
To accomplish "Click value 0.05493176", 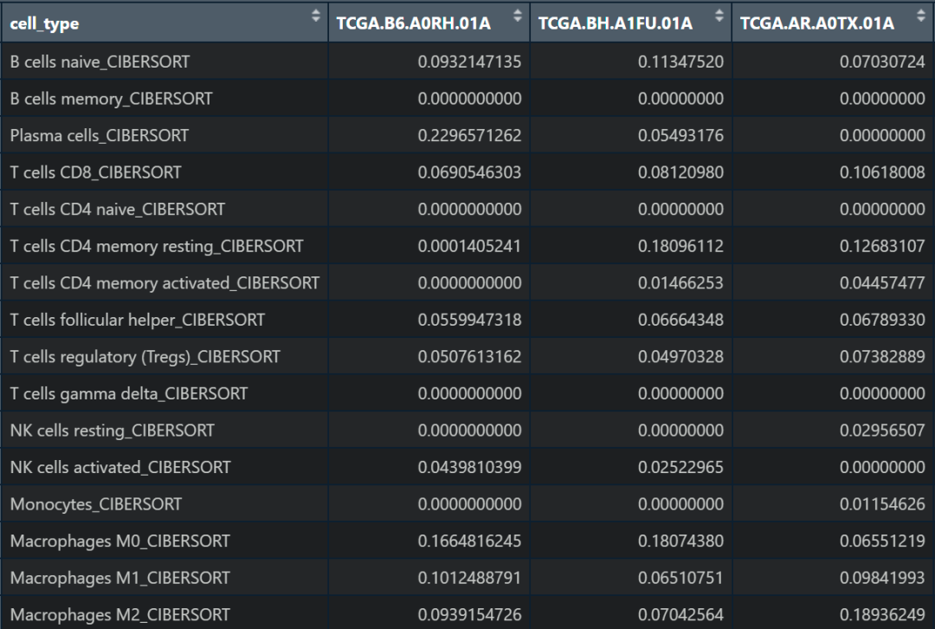I will [x=680, y=136].
